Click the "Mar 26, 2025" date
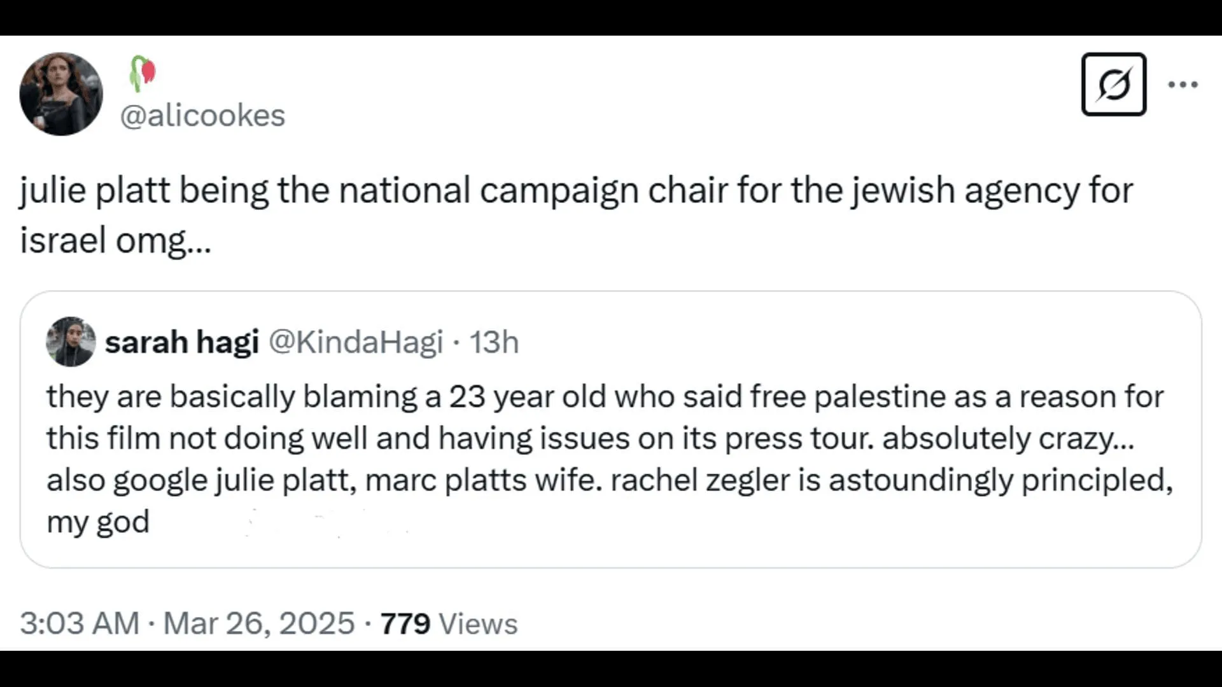This screenshot has width=1222, height=687. coord(258,623)
